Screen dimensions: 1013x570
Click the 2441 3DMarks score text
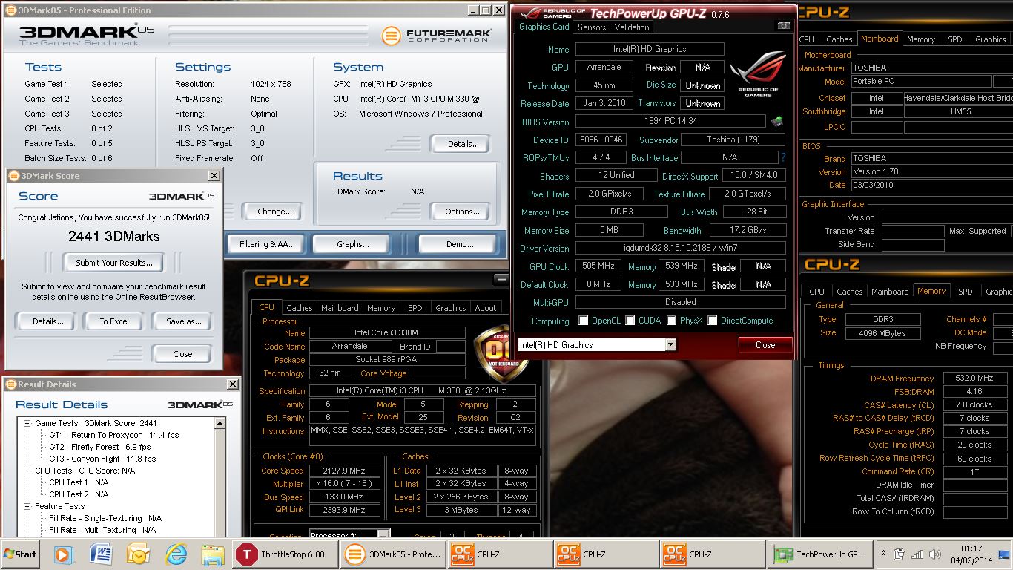tap(113, 237)
